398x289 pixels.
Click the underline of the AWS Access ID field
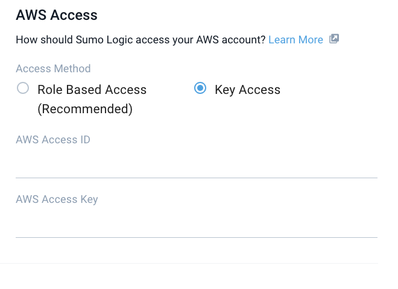point(196,178)
